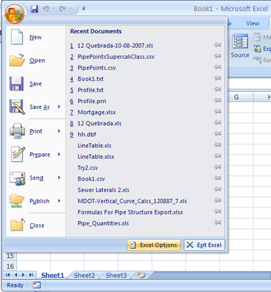Viewport: 271px width, 292px height.
Task: Switch to the Sheet3 worksheet tab
Action: pos(116,276)
